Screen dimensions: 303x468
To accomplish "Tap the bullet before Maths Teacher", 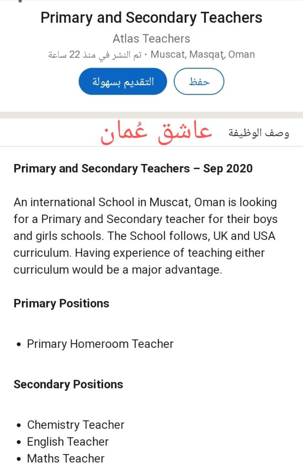I will [x=19, y=458].
